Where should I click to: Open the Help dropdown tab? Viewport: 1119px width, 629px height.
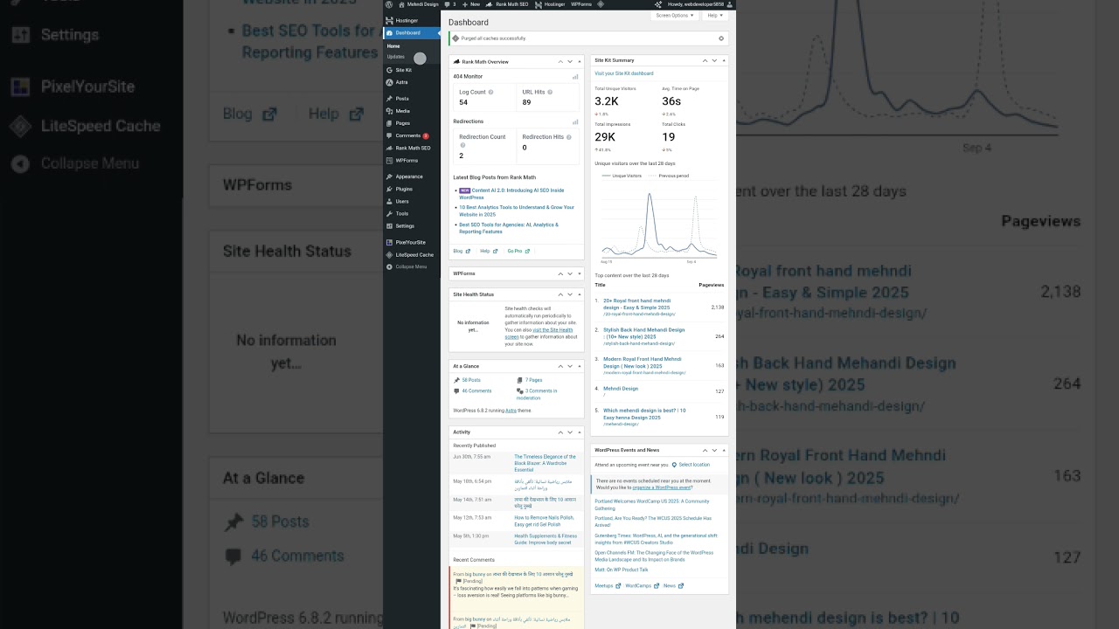714,15
